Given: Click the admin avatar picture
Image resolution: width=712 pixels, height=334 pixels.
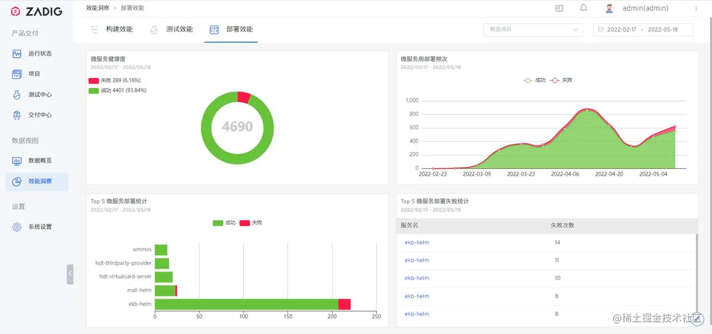Looking at the screenshot, I should tap(610, 8).
